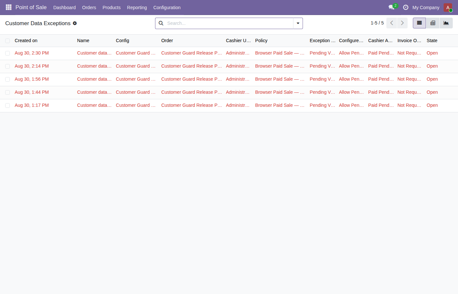
Task: Switch to pivot table view
Action: [x=433, y=23]
